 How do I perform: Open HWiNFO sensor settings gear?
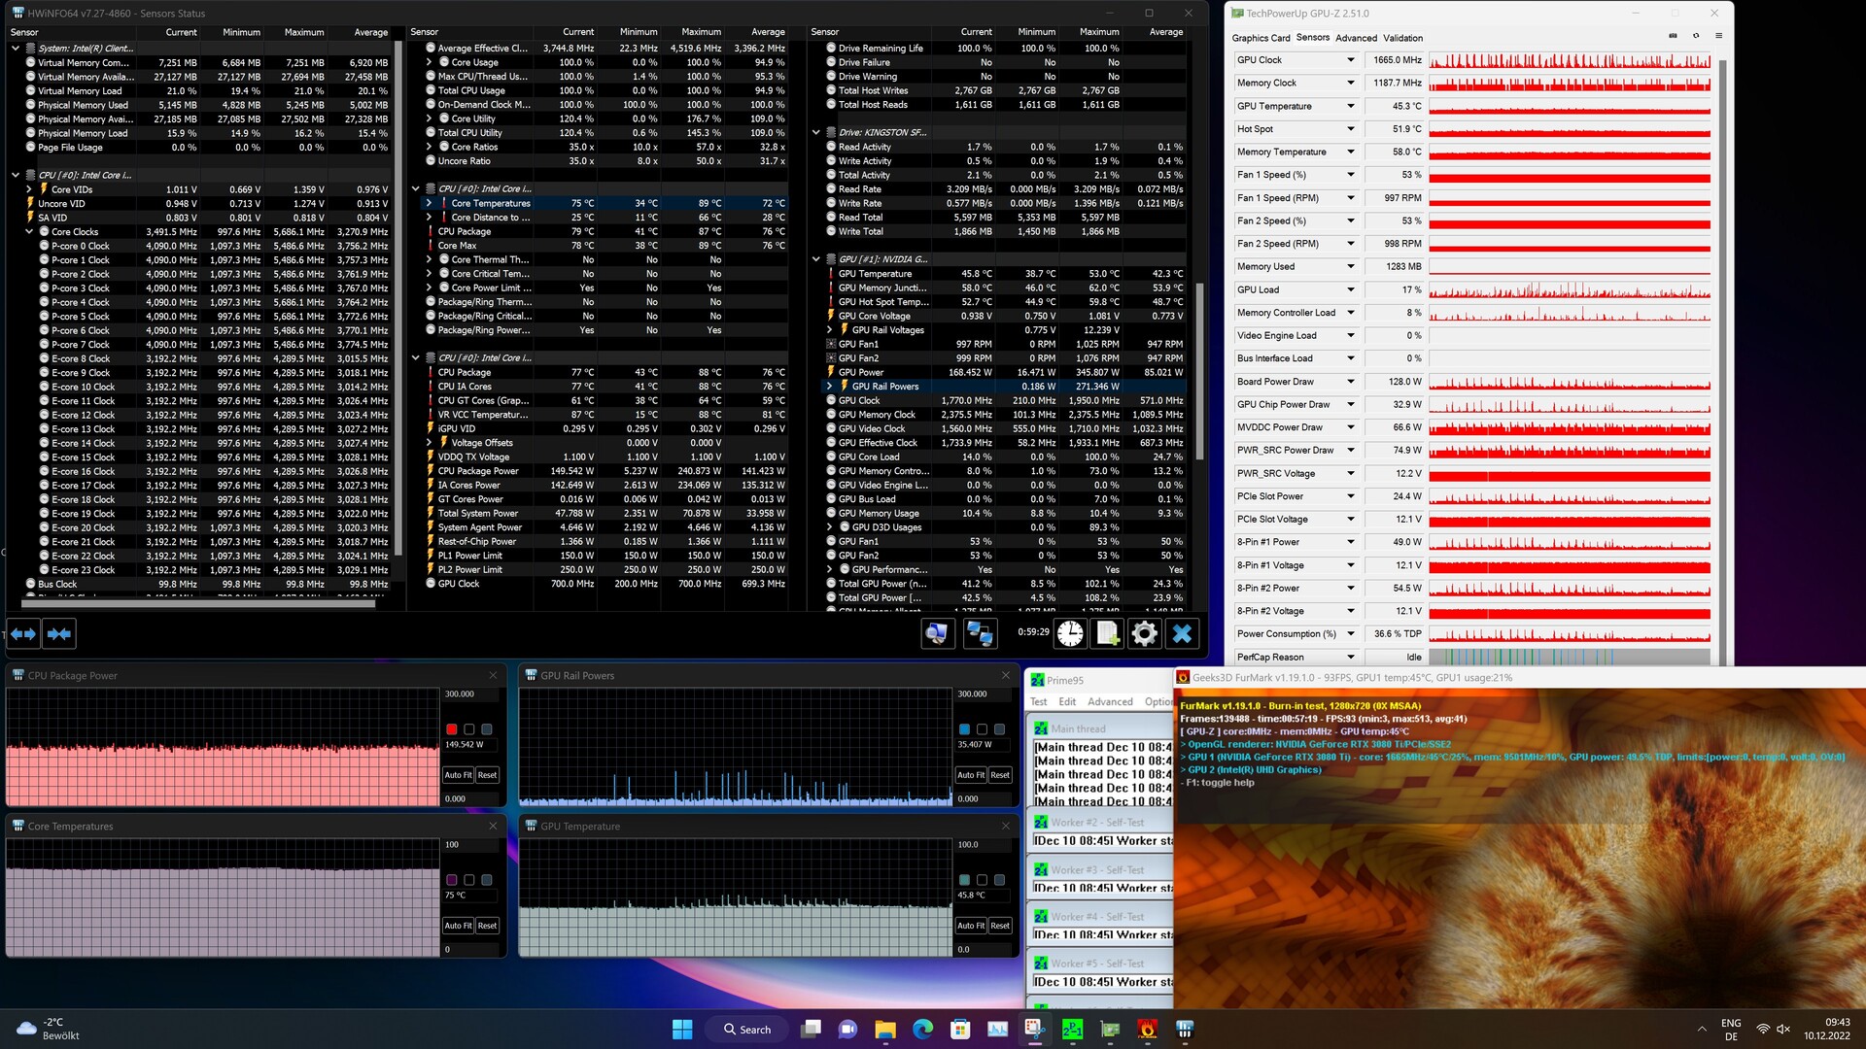coord(1145,634)
